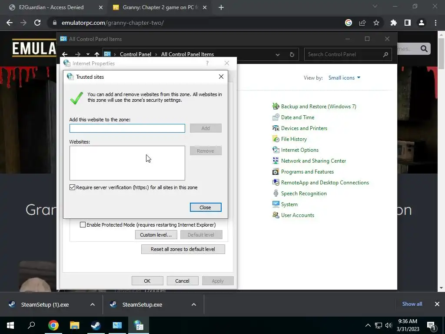Focus Add this website to zone field

click(127, 128)
